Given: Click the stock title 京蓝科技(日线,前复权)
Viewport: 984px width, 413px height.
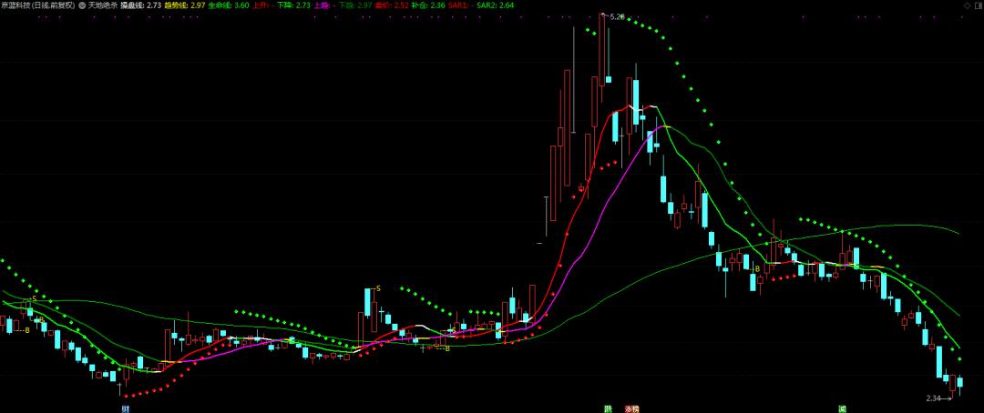Looking at the screenshot, I should (37, 5).
